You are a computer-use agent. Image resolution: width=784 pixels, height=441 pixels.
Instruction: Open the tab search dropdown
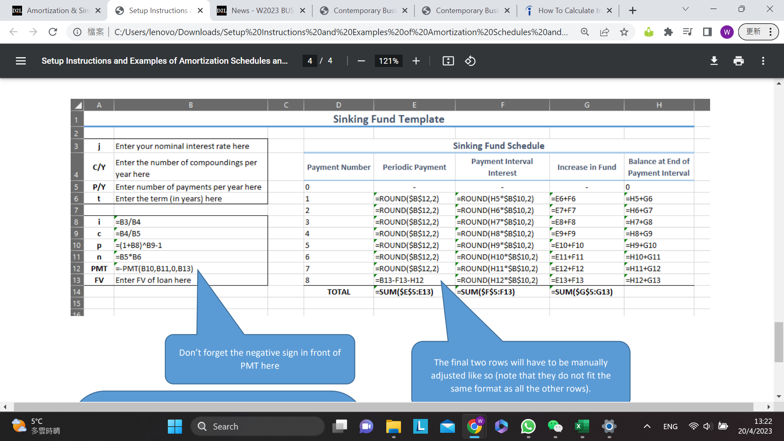click(x=686, y=9)
